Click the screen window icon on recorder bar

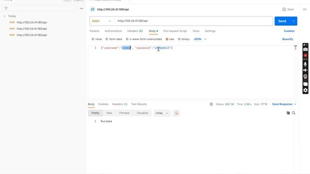point(306,84)
